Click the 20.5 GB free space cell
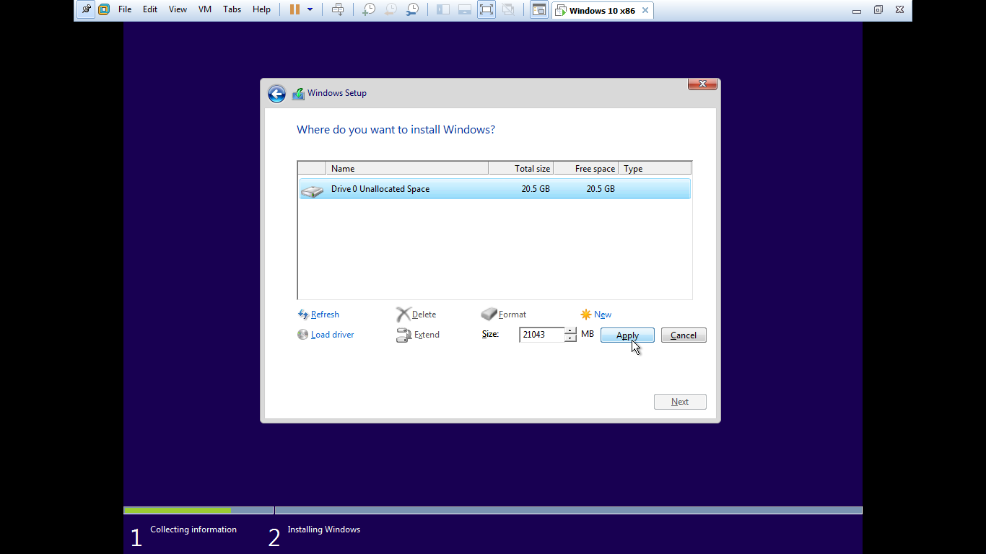The width and height of the screenshot is (986, 554). point(601,189)
